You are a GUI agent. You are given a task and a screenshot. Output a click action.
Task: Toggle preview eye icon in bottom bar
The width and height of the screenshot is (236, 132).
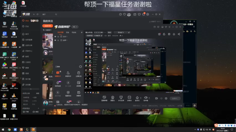coord(161,98)
